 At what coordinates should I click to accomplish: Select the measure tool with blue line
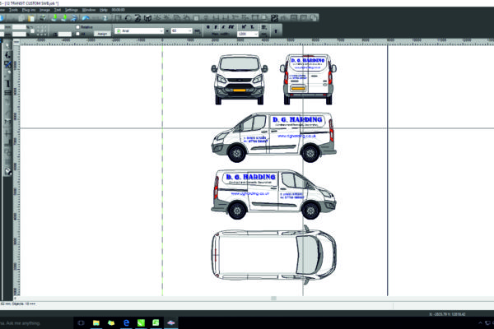pyautogui.click(x=7, y=64)
